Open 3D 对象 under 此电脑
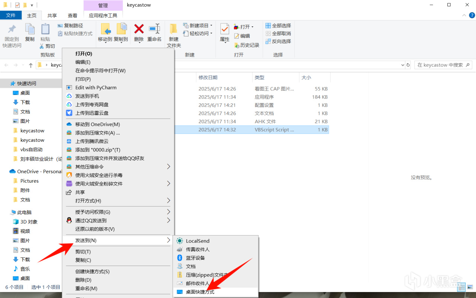Image resolution: width=476 pixels, height=298 pixels. point(25,222)
